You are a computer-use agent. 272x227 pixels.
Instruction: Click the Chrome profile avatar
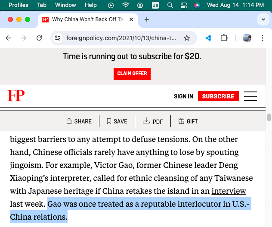click(x=247, y=38)
